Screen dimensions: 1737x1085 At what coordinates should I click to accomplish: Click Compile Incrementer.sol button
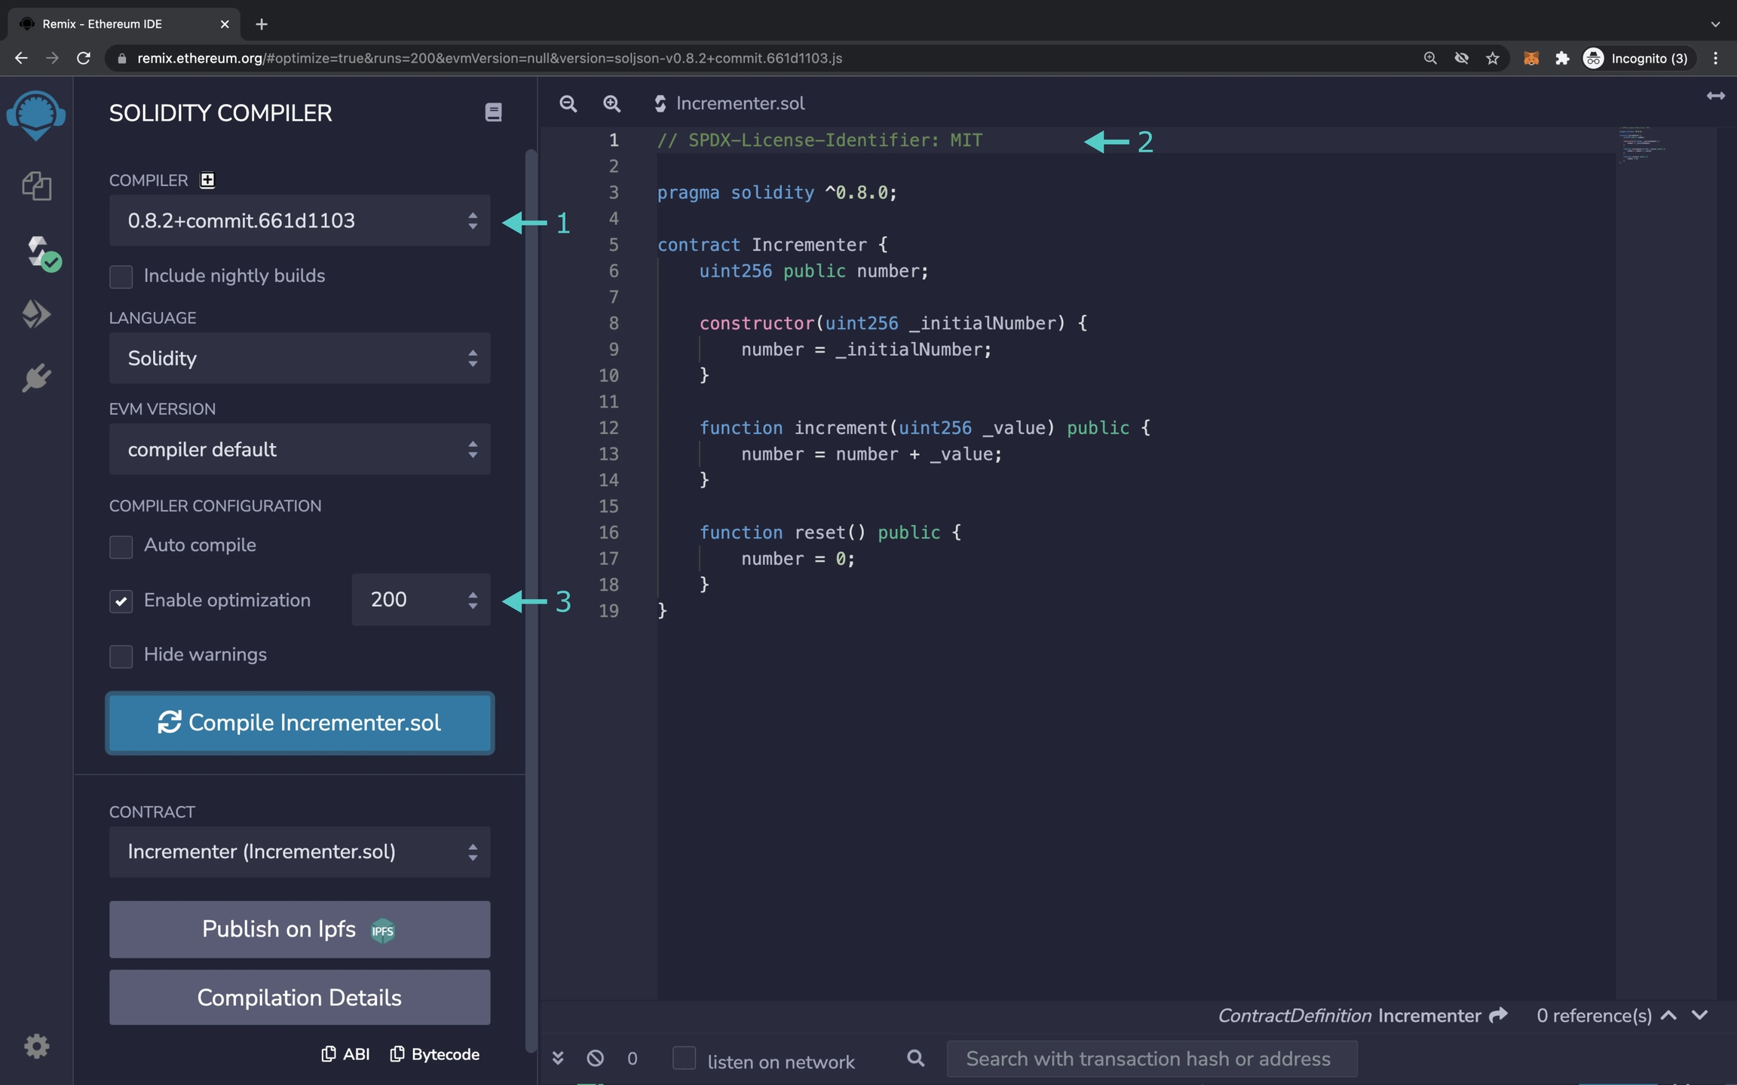[x=299, y=723]
